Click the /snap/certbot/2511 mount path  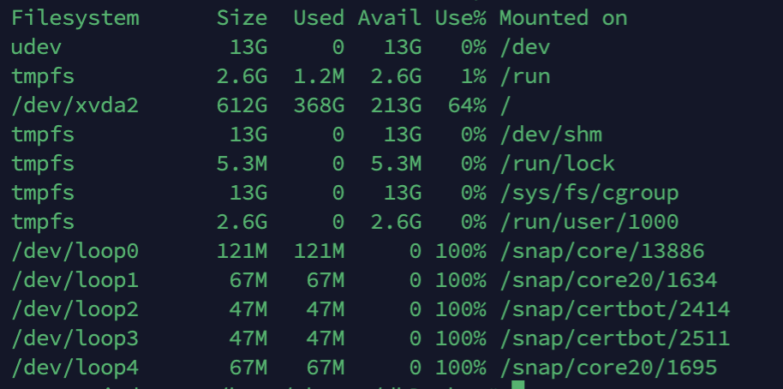[614, 338]
